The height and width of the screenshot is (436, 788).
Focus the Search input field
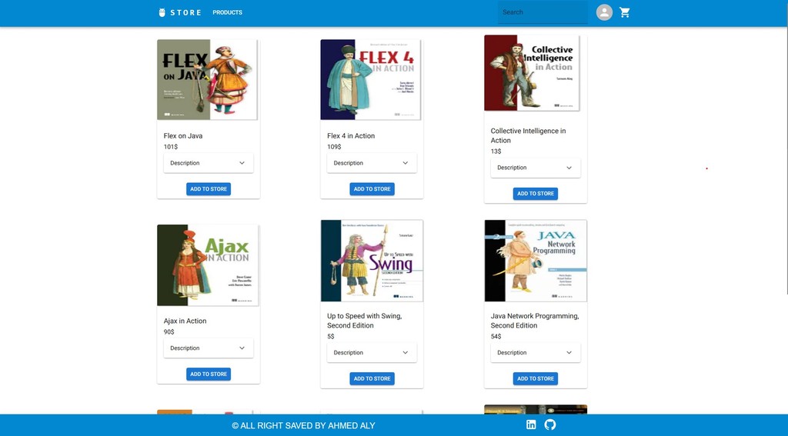coord(543,12)
